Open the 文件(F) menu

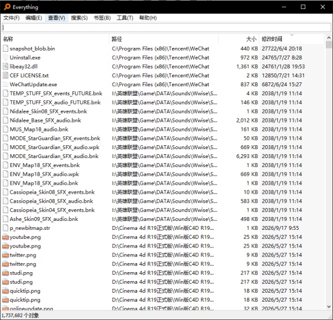12,18
